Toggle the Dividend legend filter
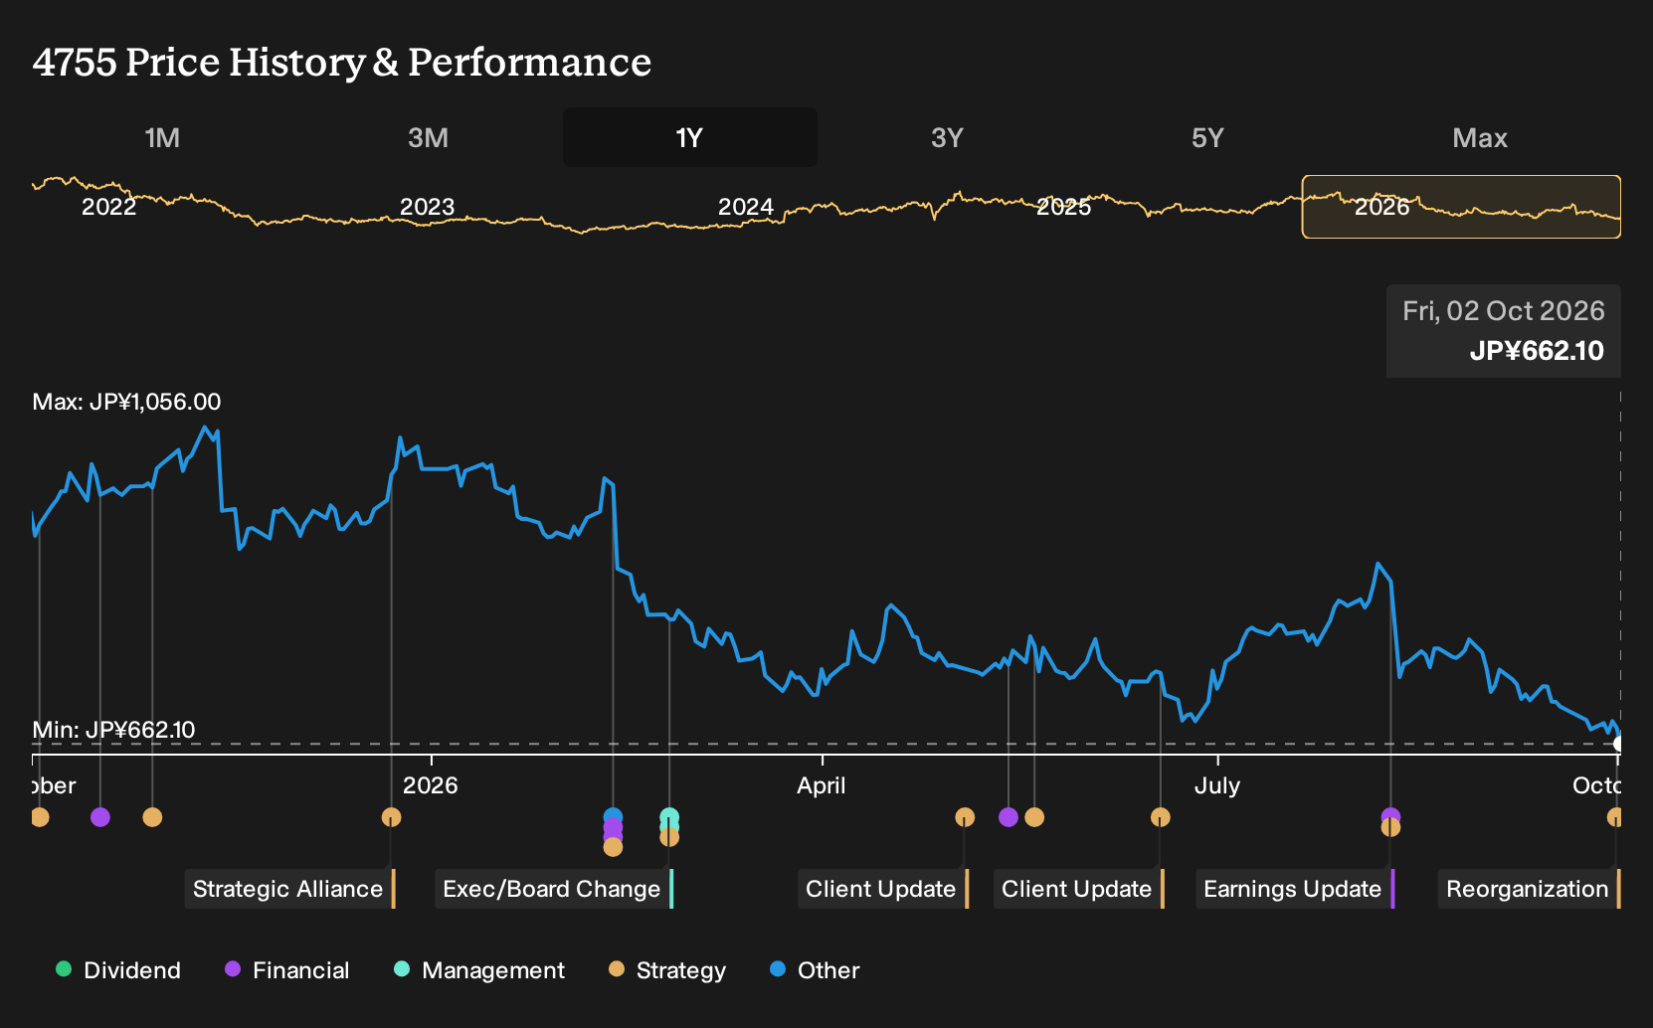The width and height of the screenshot is (1653, 1028). click(x=118, y=970)
